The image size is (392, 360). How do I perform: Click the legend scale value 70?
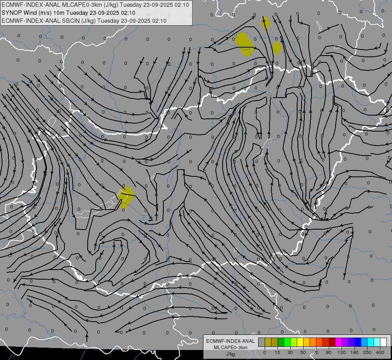tap(316, 352)
